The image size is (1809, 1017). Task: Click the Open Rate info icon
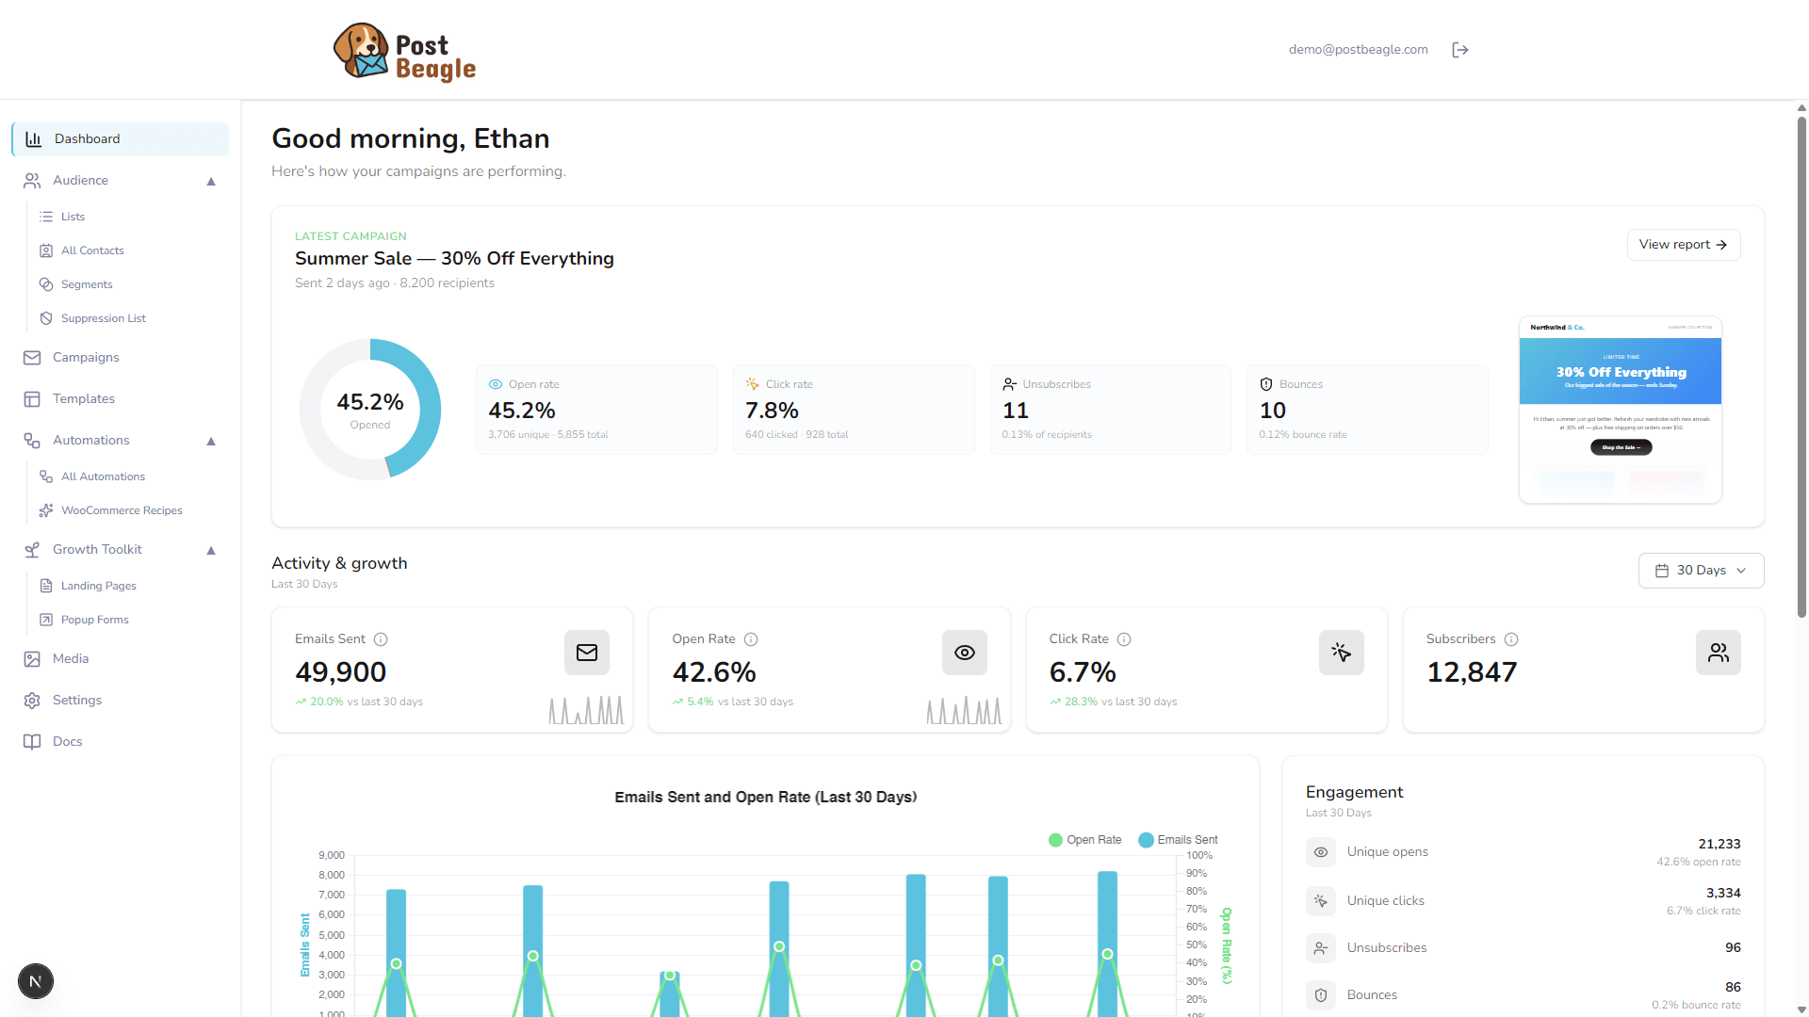click(x=751, y=639)
